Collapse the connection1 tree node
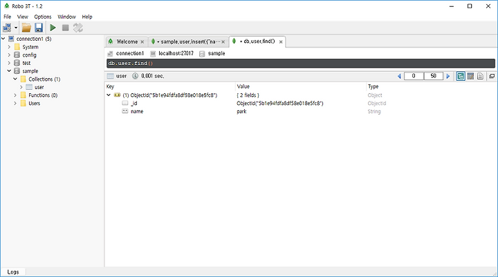 [x=3, y=39]
